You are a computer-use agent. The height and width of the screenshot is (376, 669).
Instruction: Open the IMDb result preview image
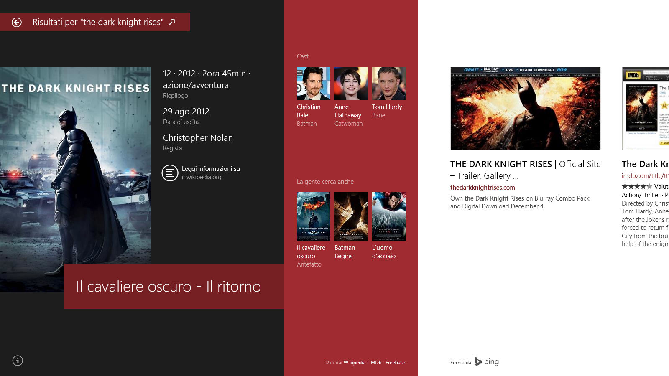646,109
